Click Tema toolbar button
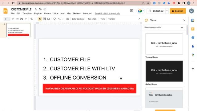The height and width of the screenshot is (111, 197). tap(103, 19)
